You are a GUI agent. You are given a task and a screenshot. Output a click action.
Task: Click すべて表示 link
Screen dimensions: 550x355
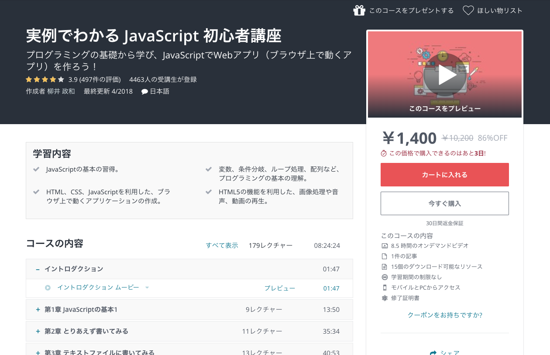pos(222,245)
